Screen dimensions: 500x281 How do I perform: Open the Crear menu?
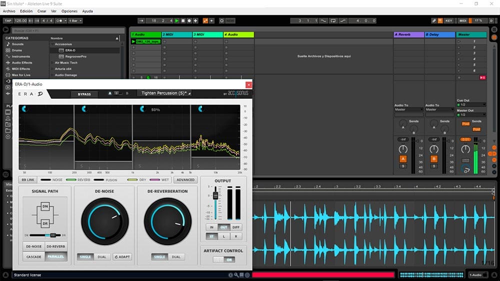coord(42,11)
